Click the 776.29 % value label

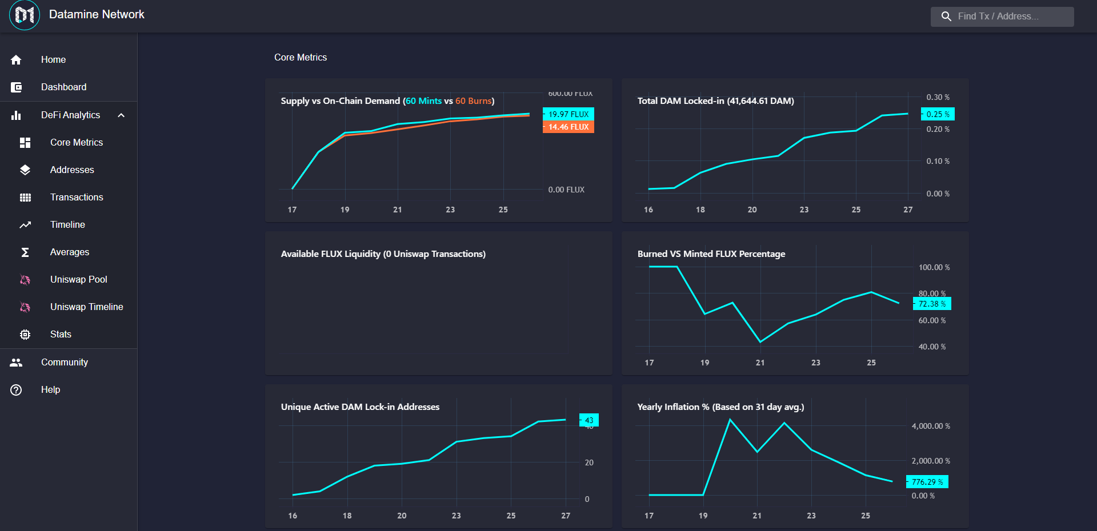[927, 482]
